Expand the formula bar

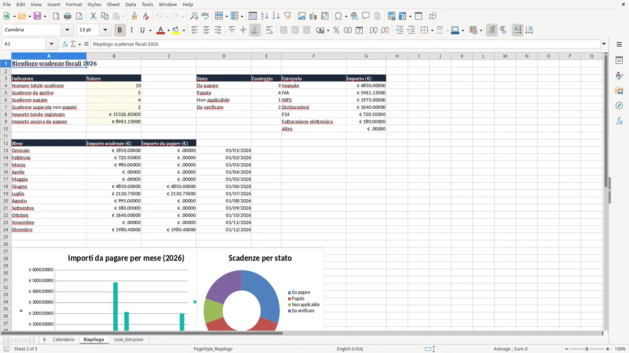604,44
